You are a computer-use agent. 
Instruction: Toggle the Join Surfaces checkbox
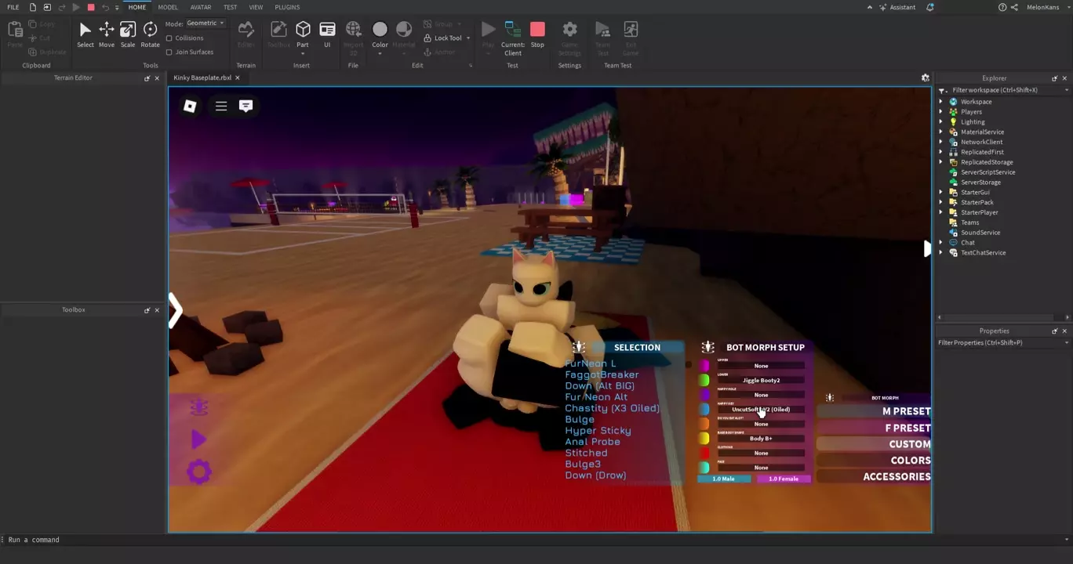click(169, 52)
